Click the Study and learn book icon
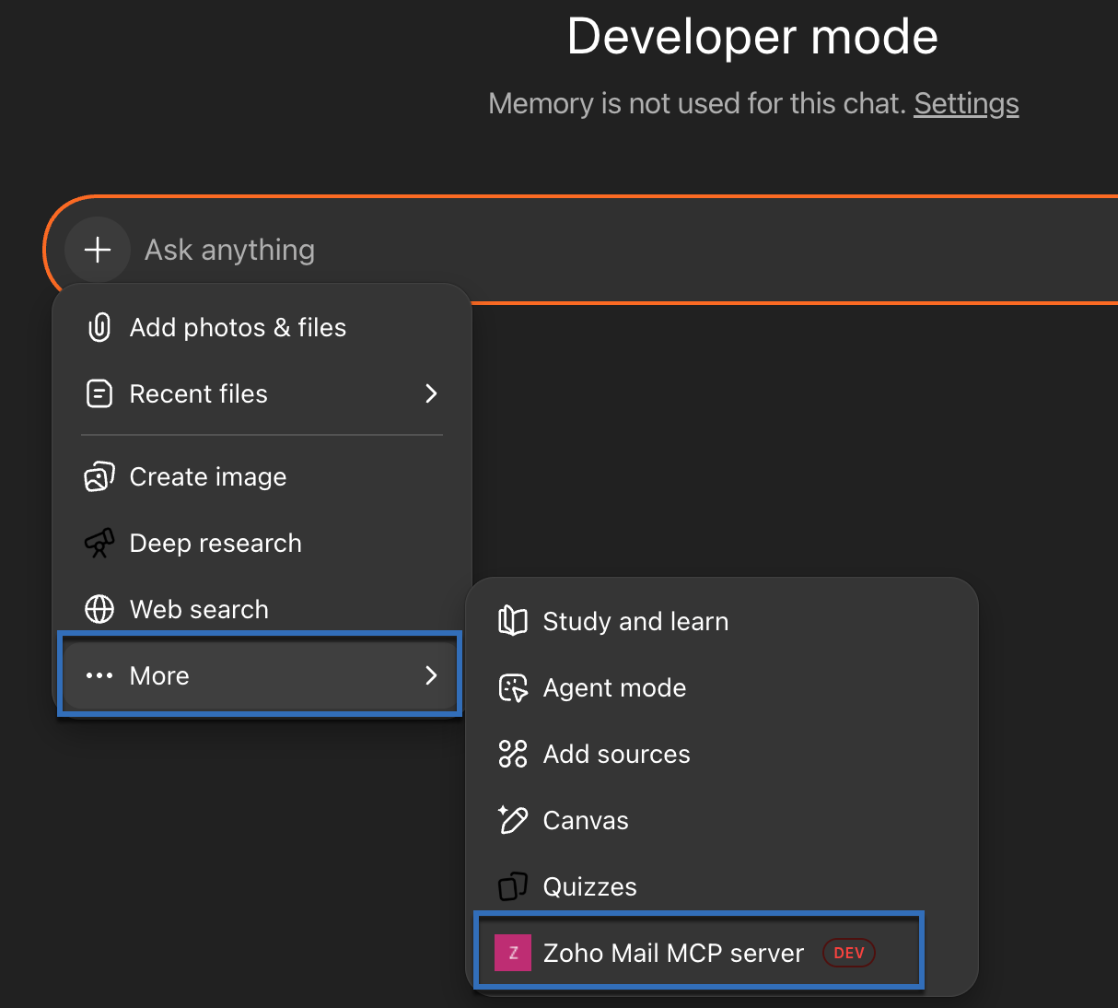This screenshot has width=1118, height=1008. click(x=513, y=621)
